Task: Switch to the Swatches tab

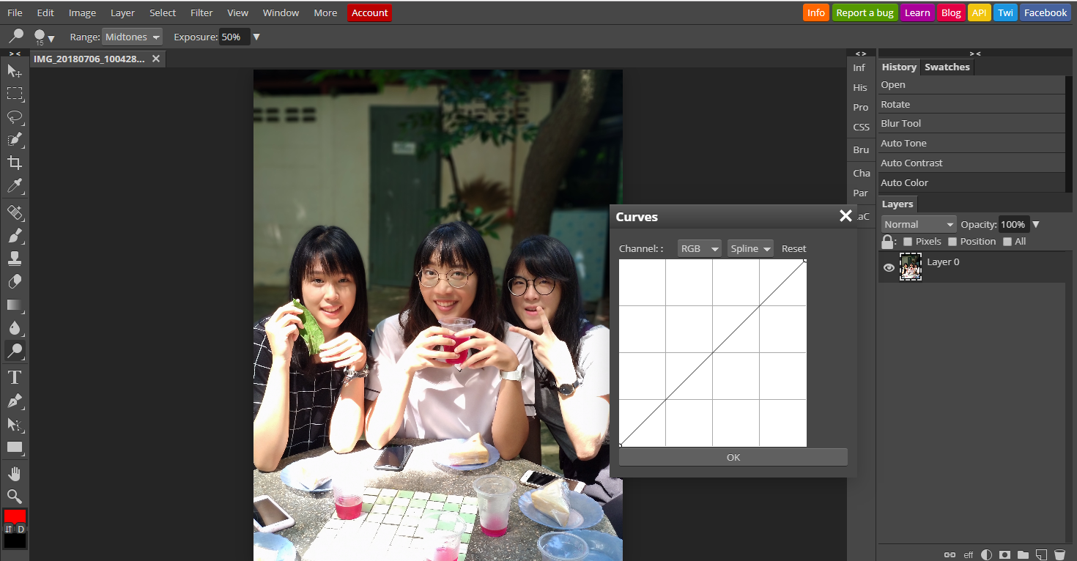Action: pyautogui.click(x=947, y=67)
